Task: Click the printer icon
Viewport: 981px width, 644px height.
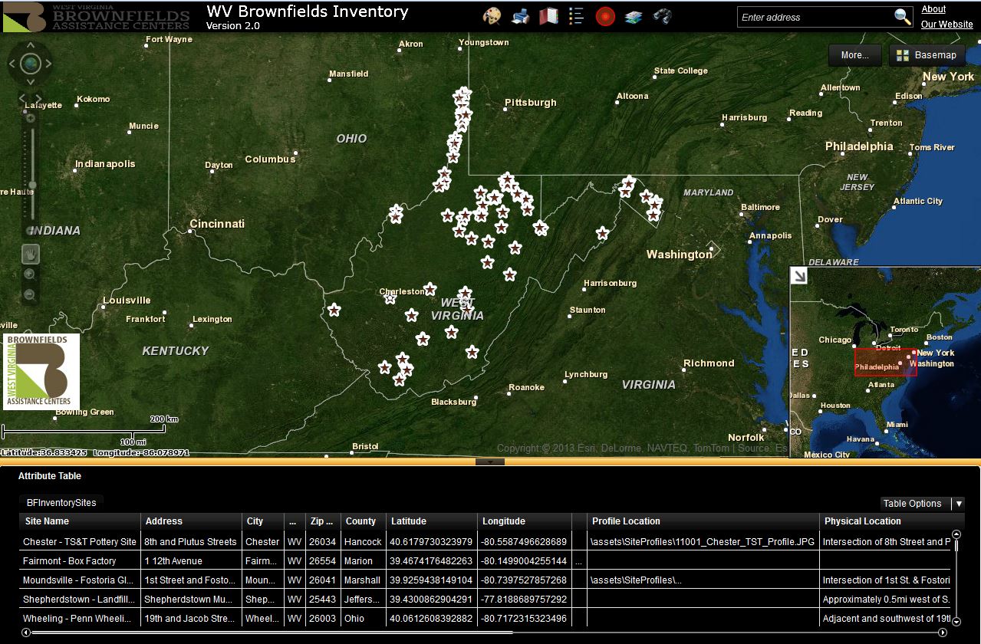Action: [x=520, y=16]
